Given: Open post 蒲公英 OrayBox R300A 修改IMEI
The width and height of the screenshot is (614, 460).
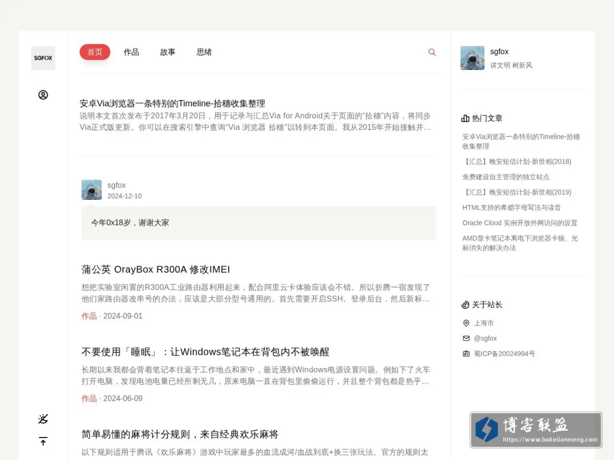Looking at the screenshot, I should click(156, 269).
